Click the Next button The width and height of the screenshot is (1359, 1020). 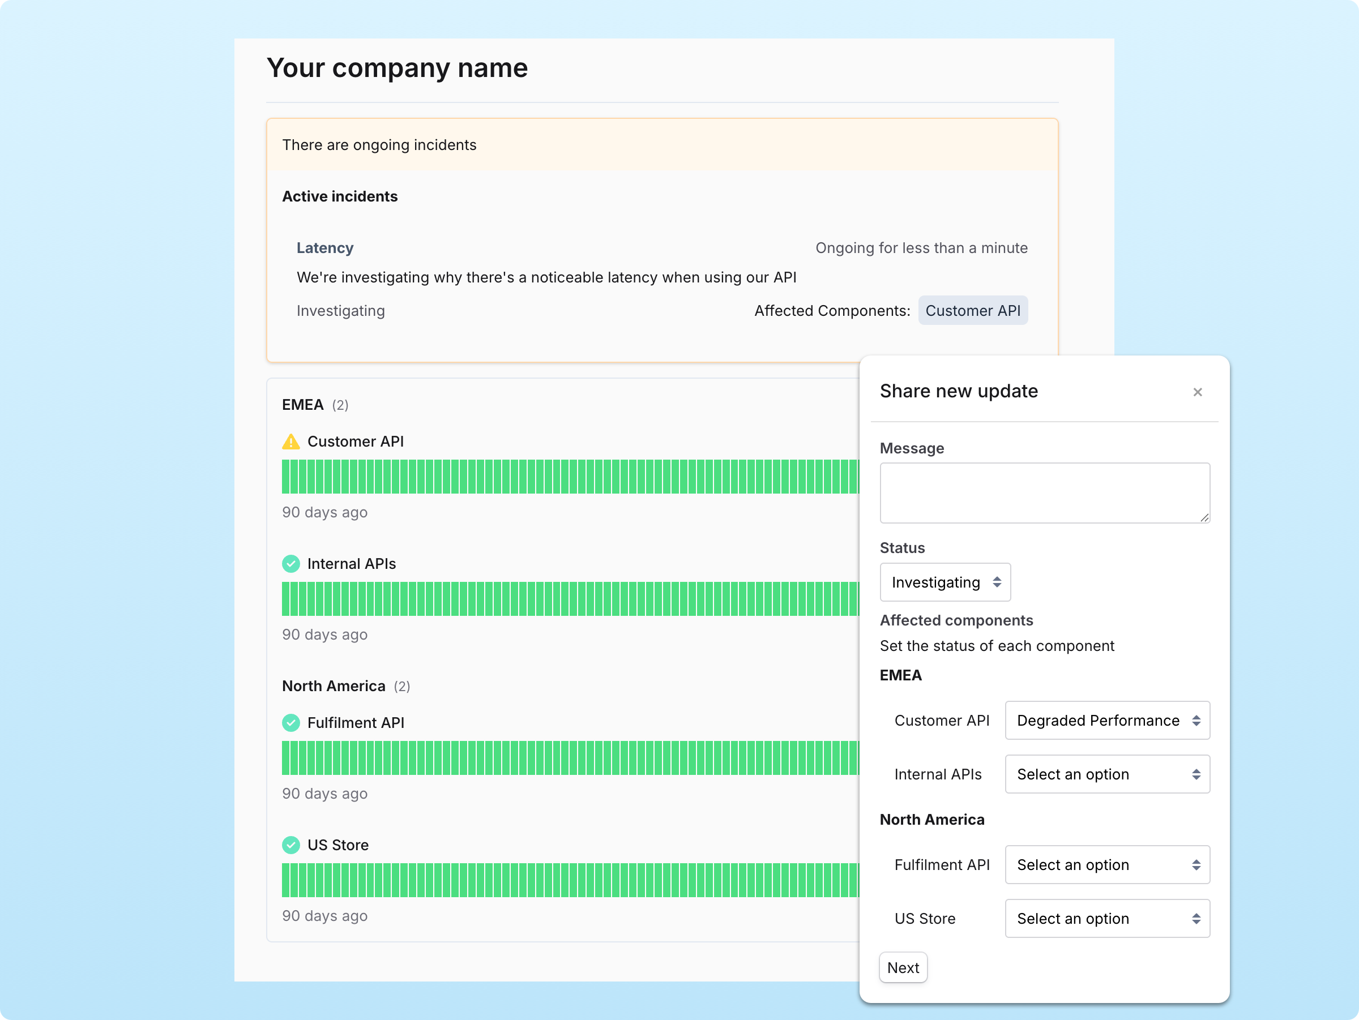coord(903,968)
